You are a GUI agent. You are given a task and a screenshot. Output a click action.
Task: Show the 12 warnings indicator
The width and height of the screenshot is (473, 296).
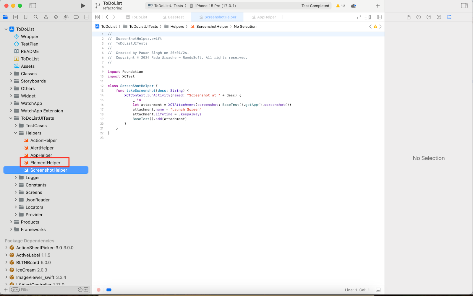point(341,6)
